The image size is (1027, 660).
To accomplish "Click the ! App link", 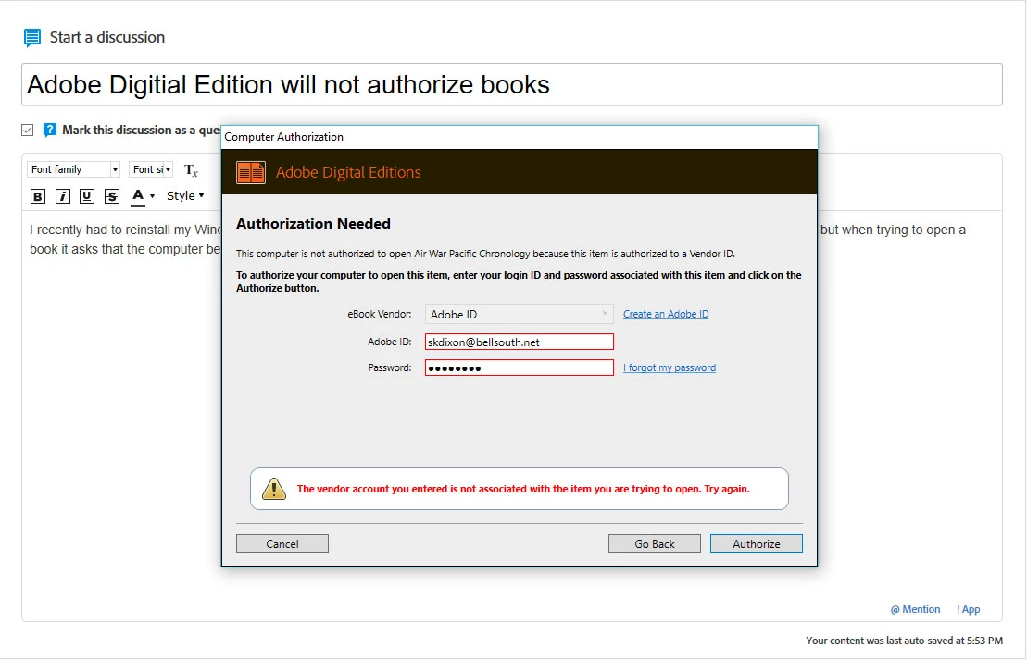I will click(968, 609).
